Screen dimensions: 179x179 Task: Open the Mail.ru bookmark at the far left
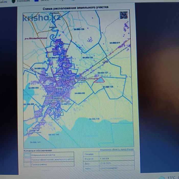3,2
